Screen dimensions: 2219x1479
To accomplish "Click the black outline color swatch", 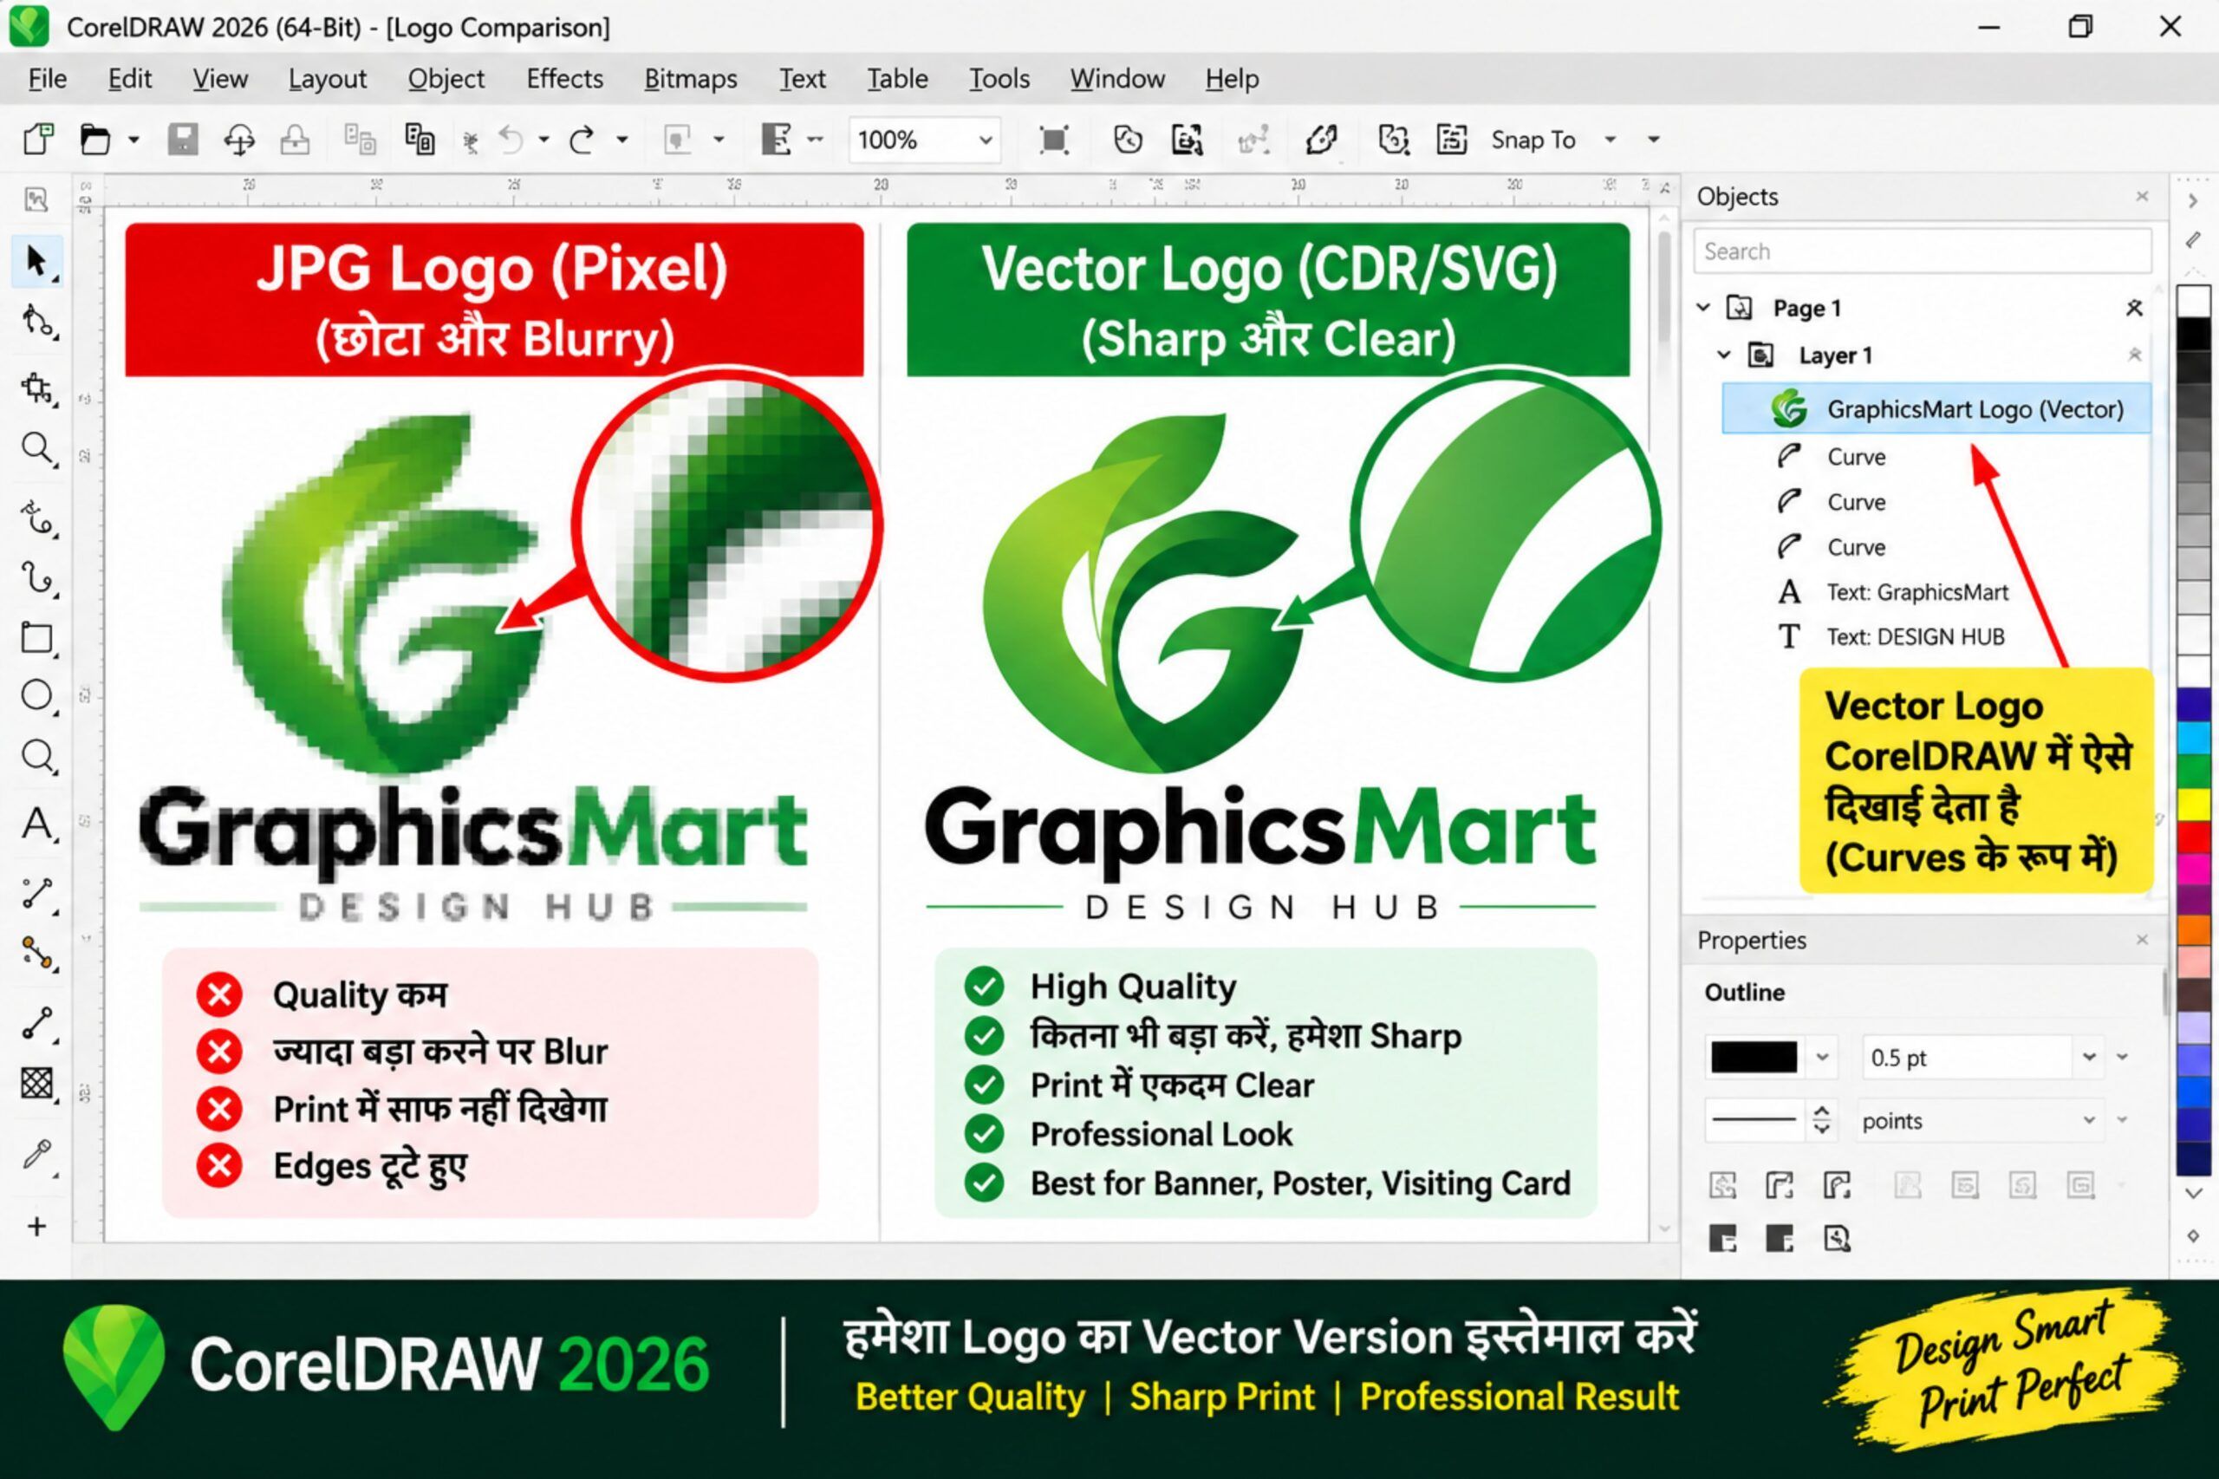I will pos(1754,1058).
